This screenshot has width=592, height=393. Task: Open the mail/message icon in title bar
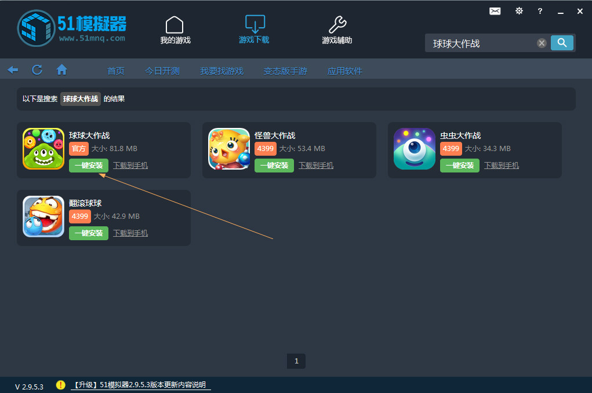(x=495, y=10)
